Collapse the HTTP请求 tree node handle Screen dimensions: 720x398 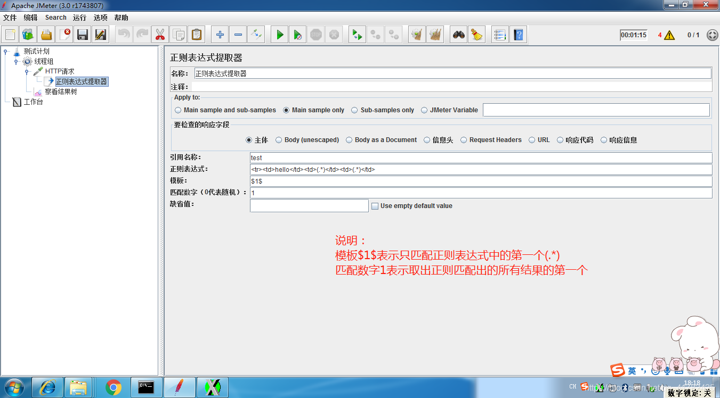27,71
